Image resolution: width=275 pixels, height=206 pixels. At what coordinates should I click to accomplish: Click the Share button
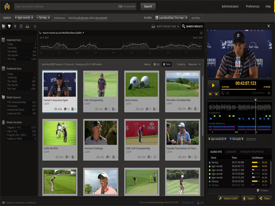pyautogui.click(x=264, y=198)
